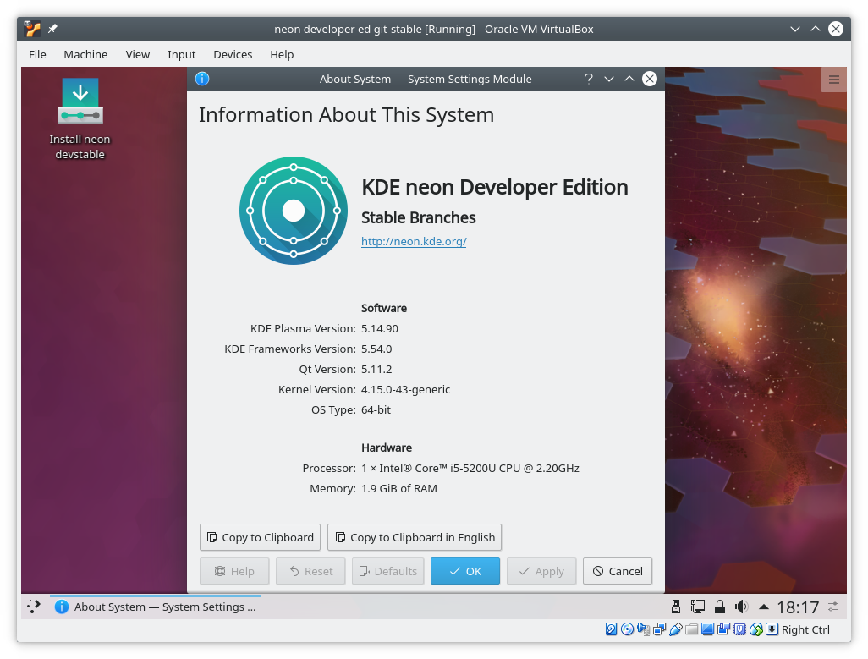Open the panel settings sliders icon
This screenshot has height=659, width=868.
(x=834, y=607)
